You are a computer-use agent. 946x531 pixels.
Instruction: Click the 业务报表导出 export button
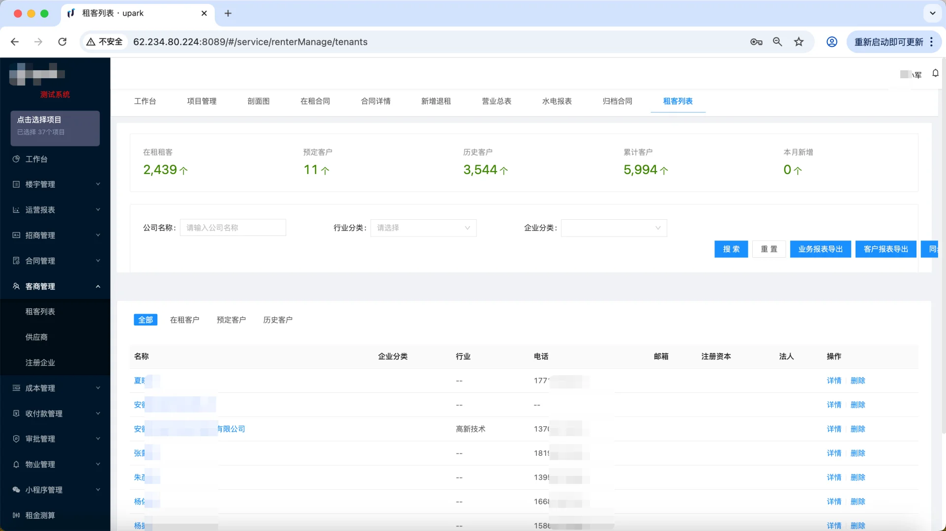coord(820,249)
